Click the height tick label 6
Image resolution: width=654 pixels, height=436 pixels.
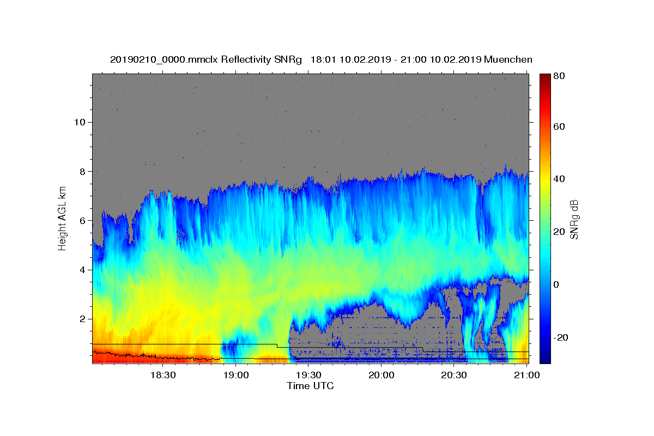coord(83,220)
